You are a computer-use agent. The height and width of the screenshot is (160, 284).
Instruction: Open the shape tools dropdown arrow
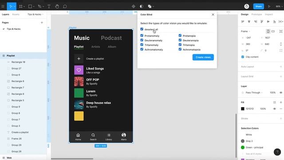click(34, 7)
